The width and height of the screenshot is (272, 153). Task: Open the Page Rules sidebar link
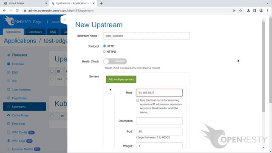[x=19, y=98]
